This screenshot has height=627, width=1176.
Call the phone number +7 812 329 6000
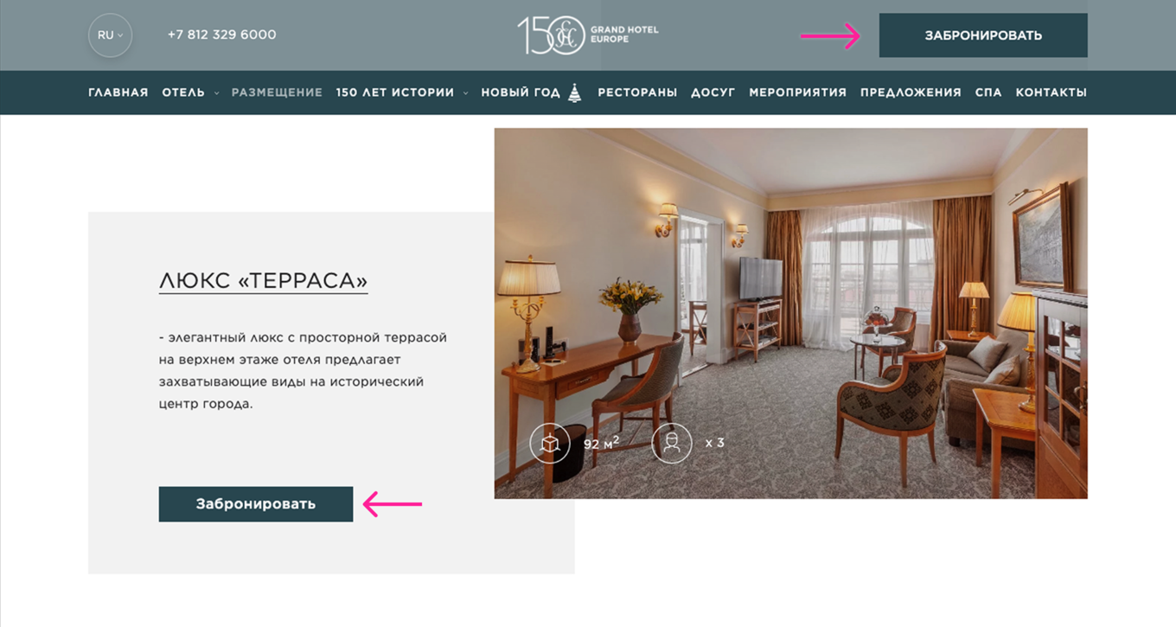pos(222,35)
